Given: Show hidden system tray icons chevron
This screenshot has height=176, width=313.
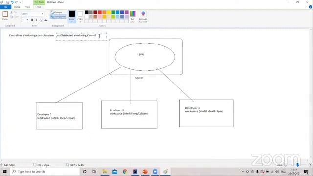Looking at the screenshot, I should (x=243, y=172).
